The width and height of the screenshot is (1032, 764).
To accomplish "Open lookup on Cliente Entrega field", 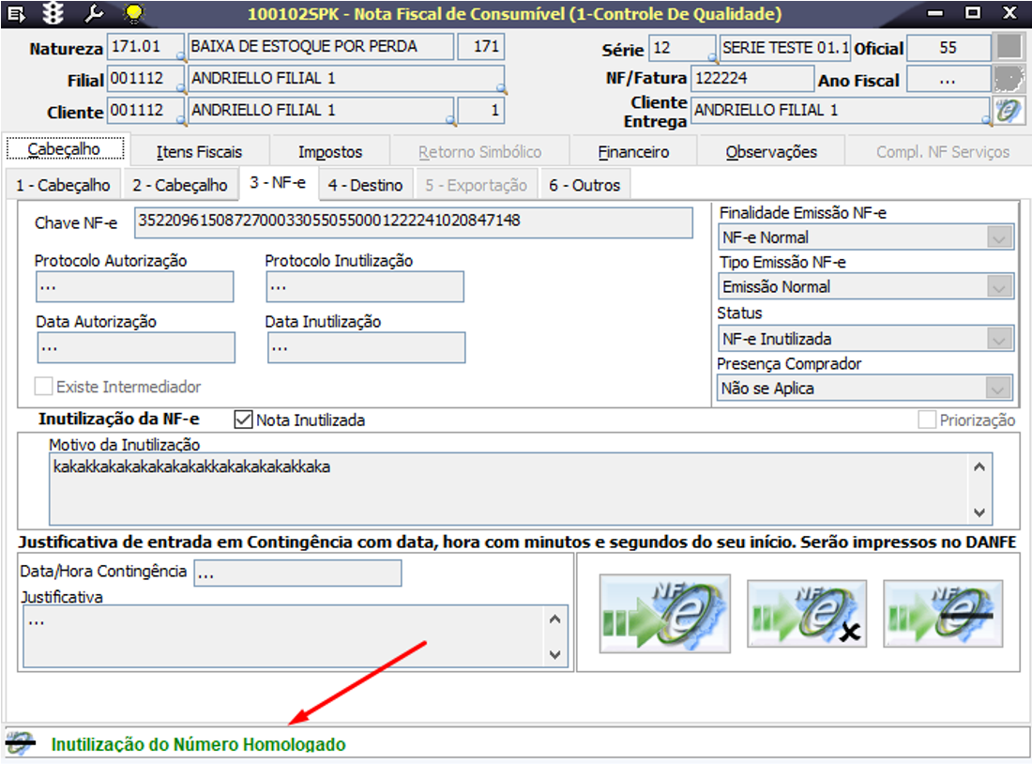I will [x=987, y=120].
